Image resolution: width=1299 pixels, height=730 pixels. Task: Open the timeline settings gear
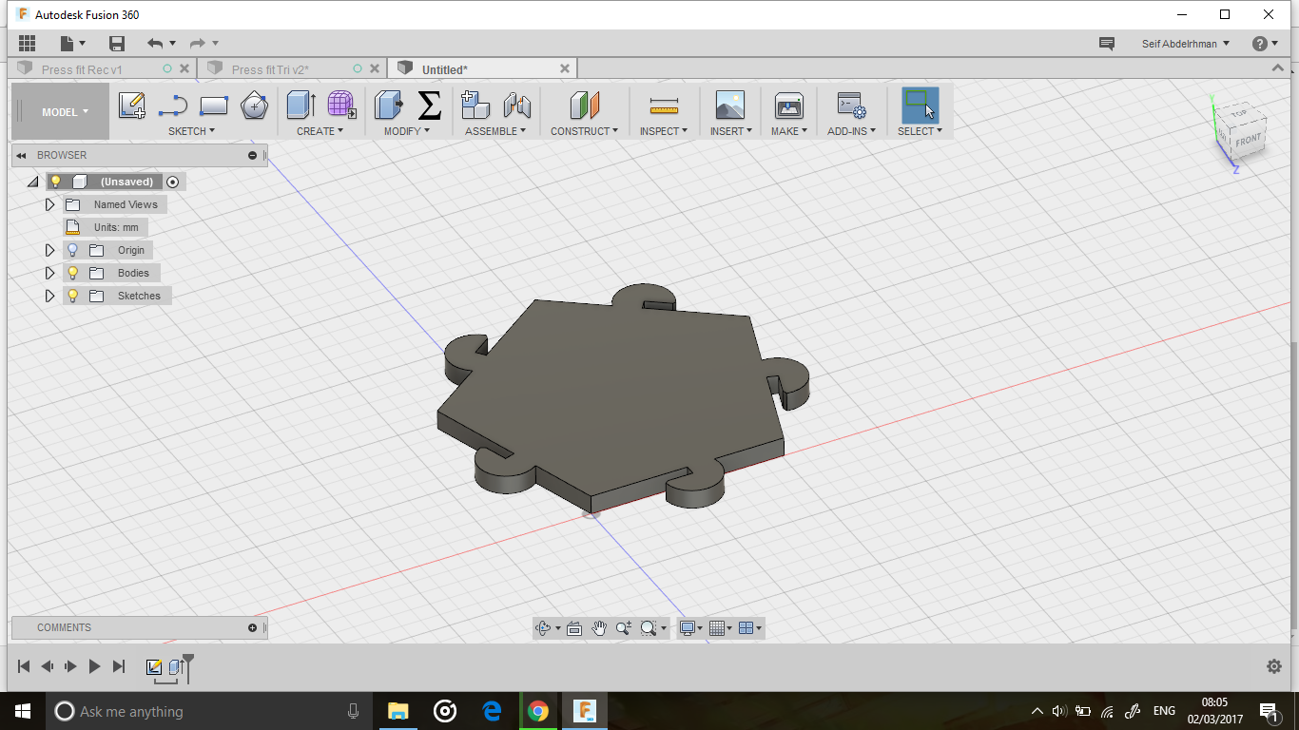click(x=1274, y=666)
